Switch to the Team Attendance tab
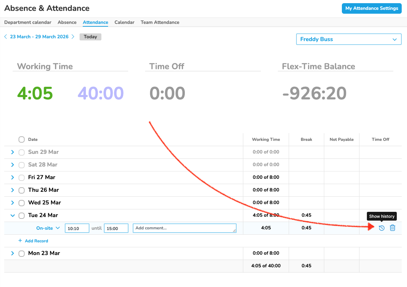Screen dimensions: 407x287 click(x=160, y=22)
